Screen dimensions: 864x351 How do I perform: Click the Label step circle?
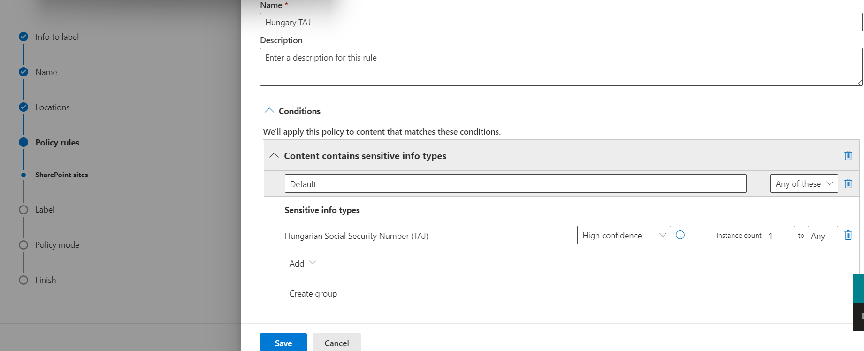pyautogui.click(x=23, y=210)
